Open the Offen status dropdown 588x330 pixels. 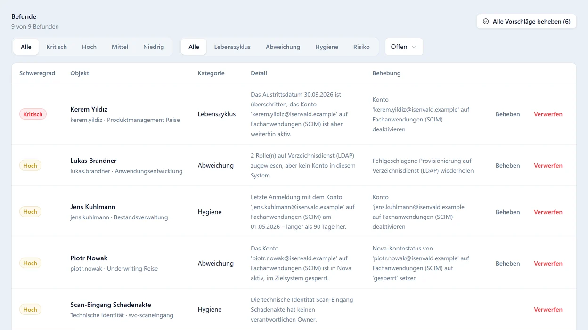coord(404,47)
